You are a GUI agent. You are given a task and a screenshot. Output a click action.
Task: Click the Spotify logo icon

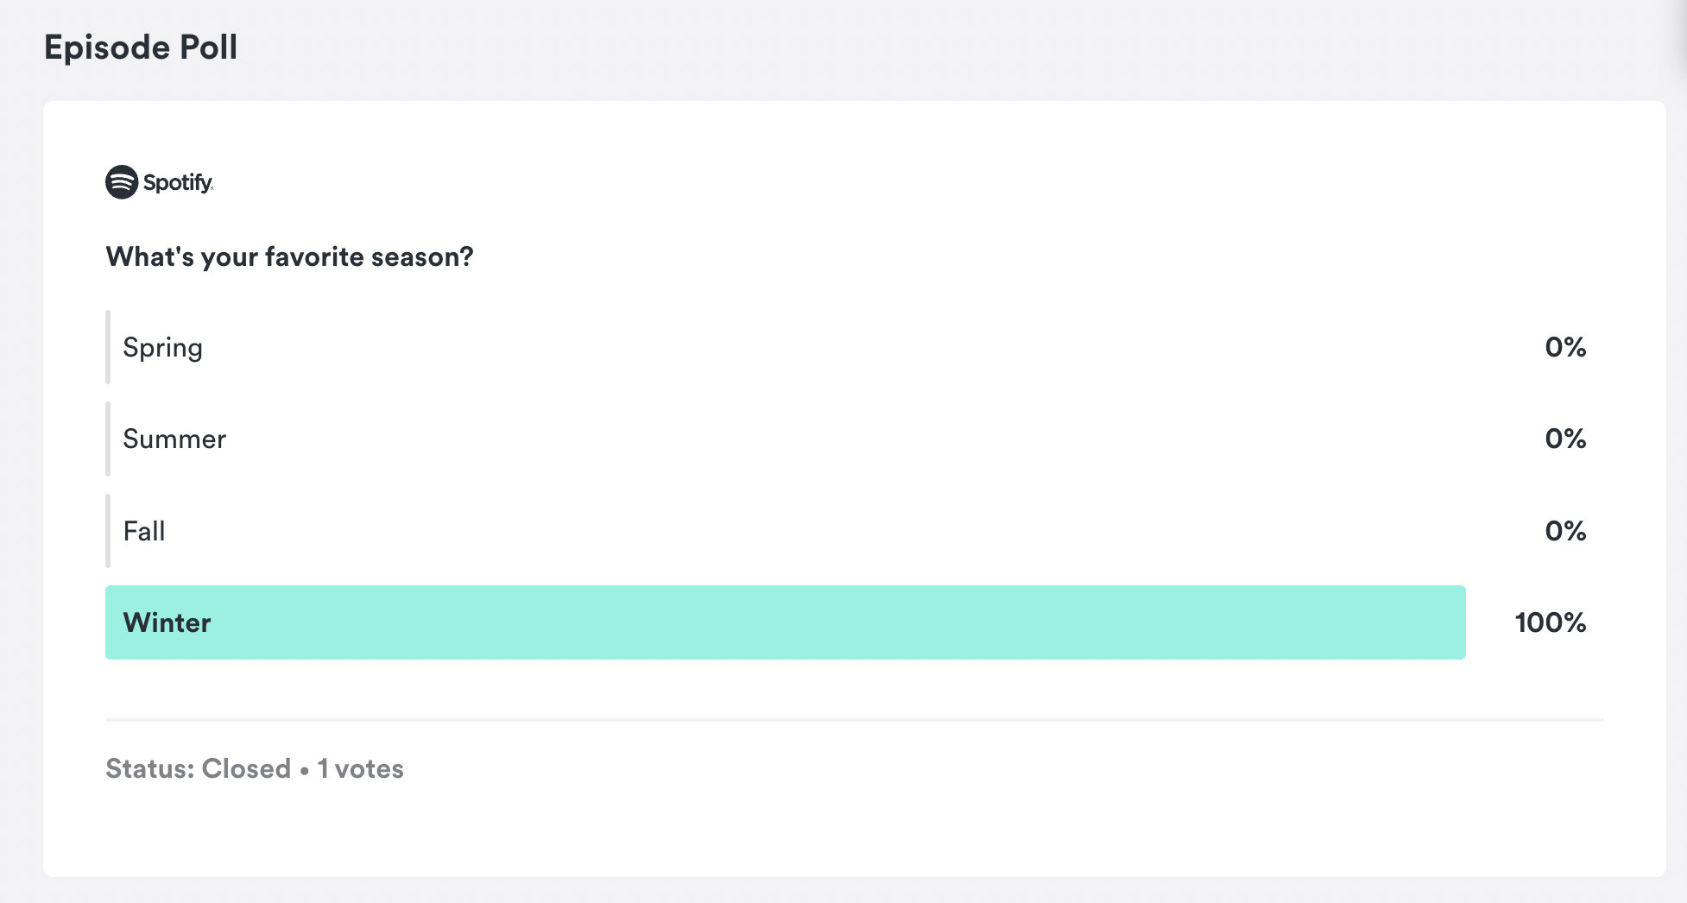click(122, 182)
